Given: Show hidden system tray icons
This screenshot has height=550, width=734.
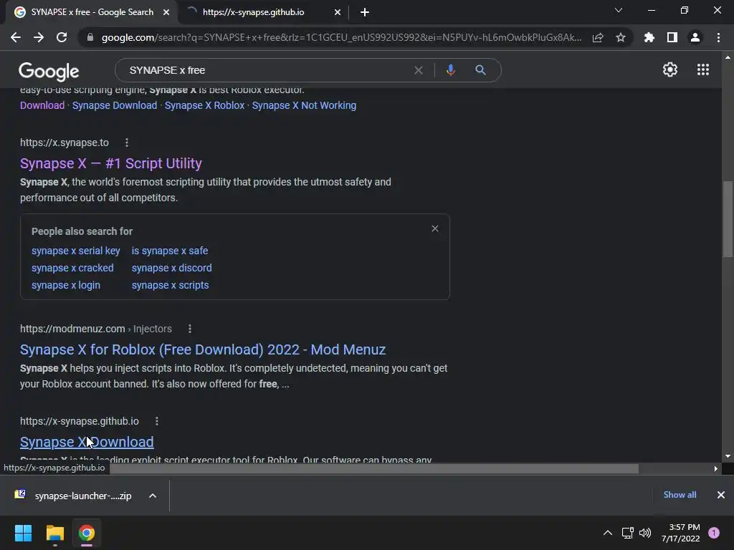Looking at the screenshot, I should (x=608, y=533).
